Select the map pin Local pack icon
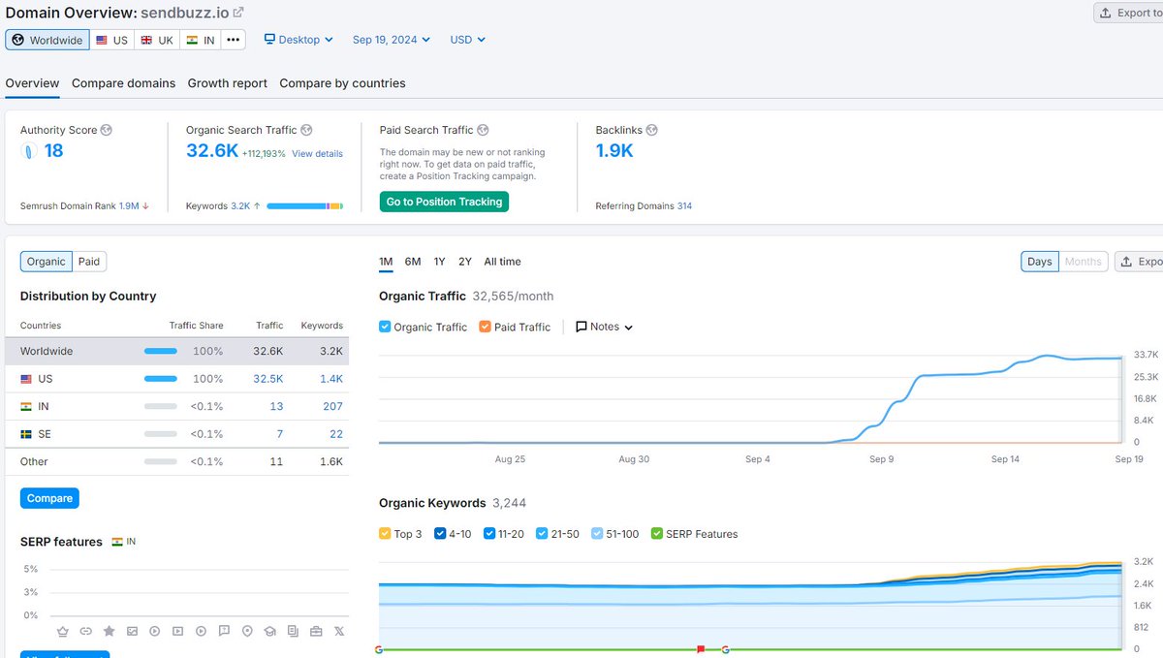This screenshot has height=658, width=1163. click(x=247, y=631)
